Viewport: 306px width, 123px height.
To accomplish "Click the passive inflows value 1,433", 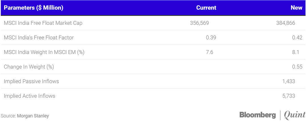I will (288, 81).
